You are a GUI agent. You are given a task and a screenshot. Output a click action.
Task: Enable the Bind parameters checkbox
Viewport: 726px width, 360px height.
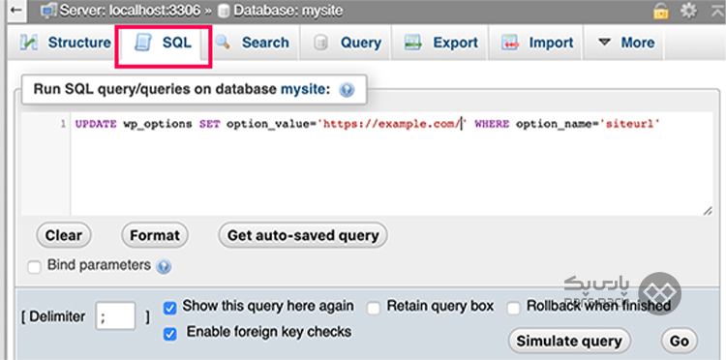(x=34, y=267)
